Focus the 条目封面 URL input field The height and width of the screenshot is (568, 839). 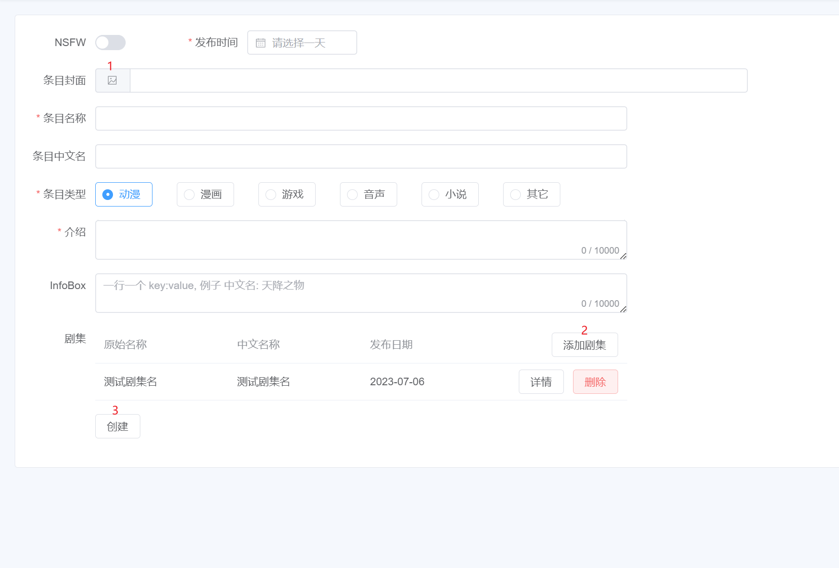coord(439,80)
